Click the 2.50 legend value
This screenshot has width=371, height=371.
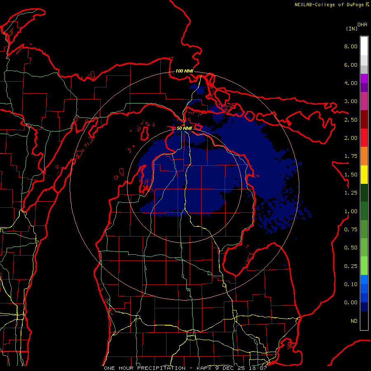pos(351,120)
